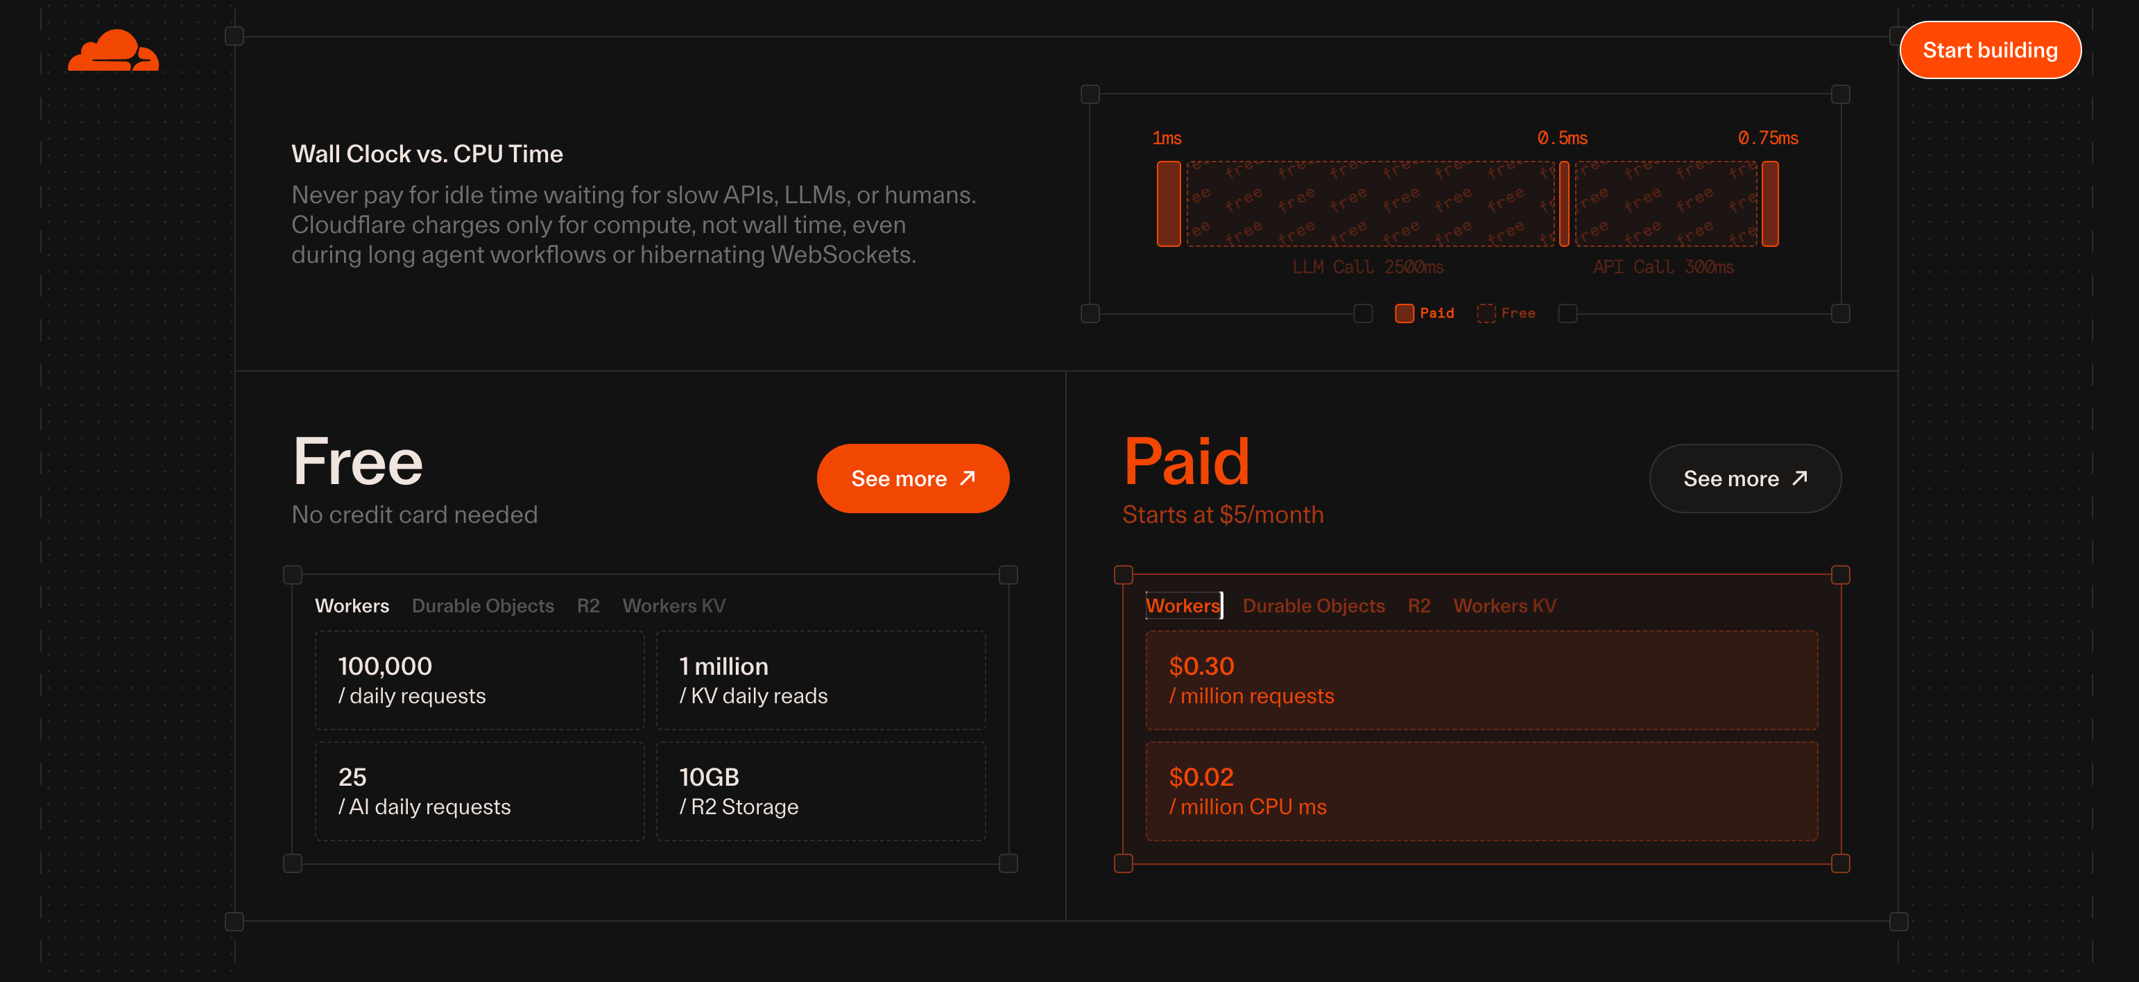Switch to Durable Objects tab in Paid plan

click(x=1314, y=605)
